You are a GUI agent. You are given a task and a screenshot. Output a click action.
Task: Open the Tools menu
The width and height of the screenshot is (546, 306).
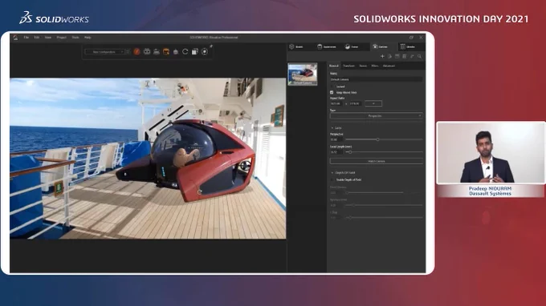pyautogui.click(x=75, y=38)
